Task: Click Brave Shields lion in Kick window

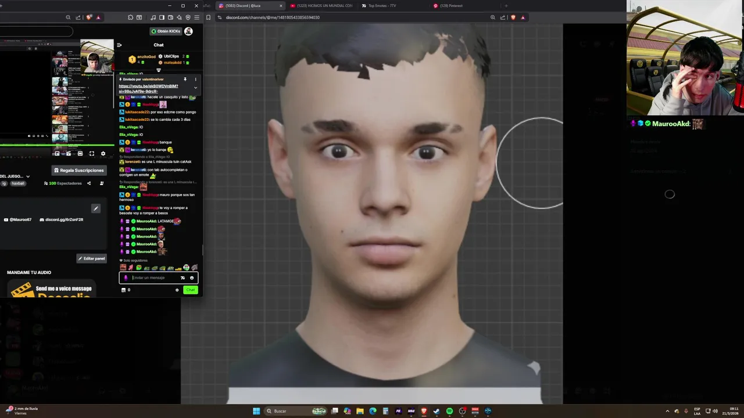Action: pyautogui.click(x=88, y=17)
